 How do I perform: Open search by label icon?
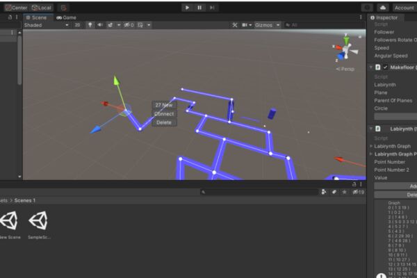point(334,192)
